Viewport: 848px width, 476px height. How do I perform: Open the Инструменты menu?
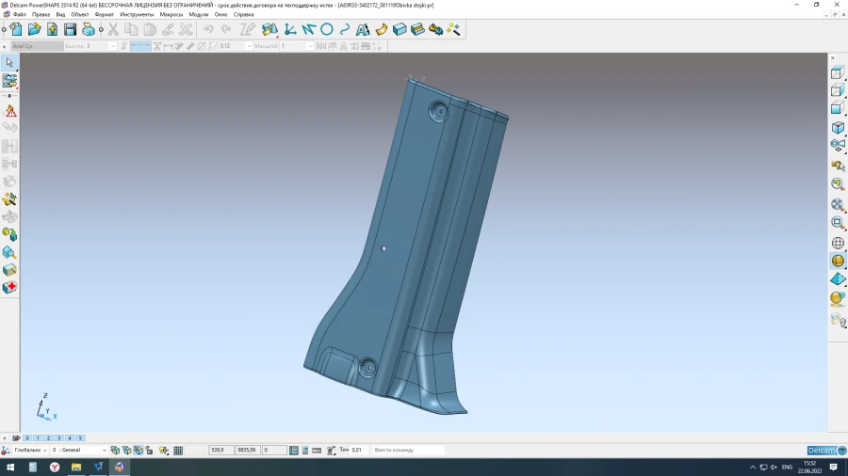137,15
